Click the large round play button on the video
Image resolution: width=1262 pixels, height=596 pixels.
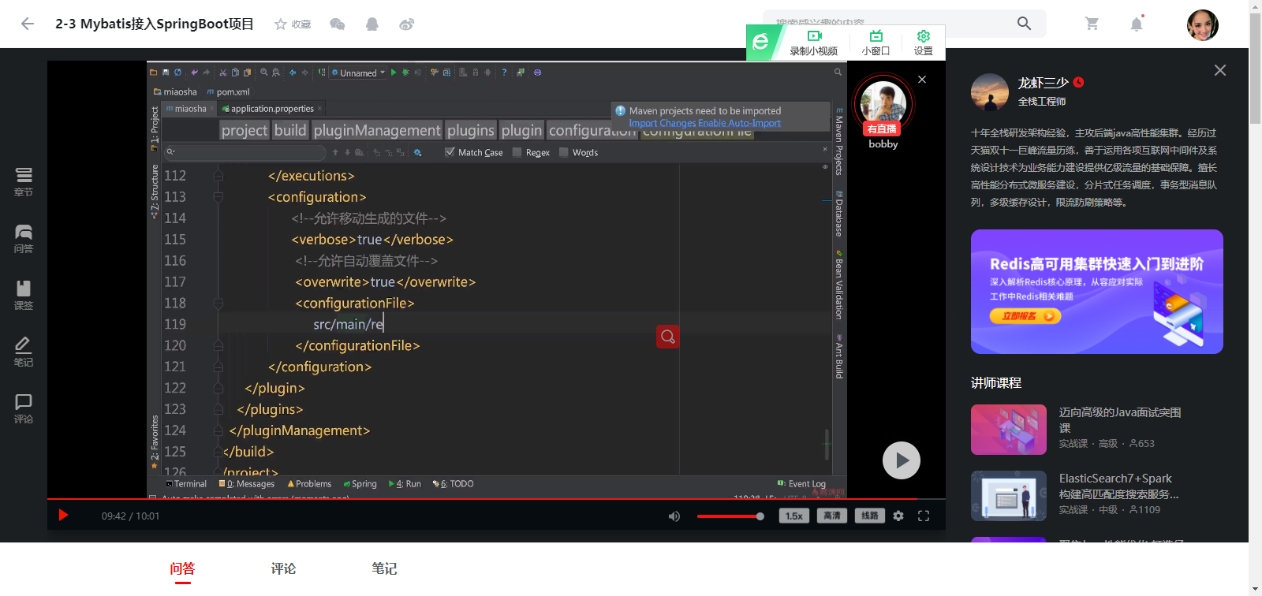(902, 460)
